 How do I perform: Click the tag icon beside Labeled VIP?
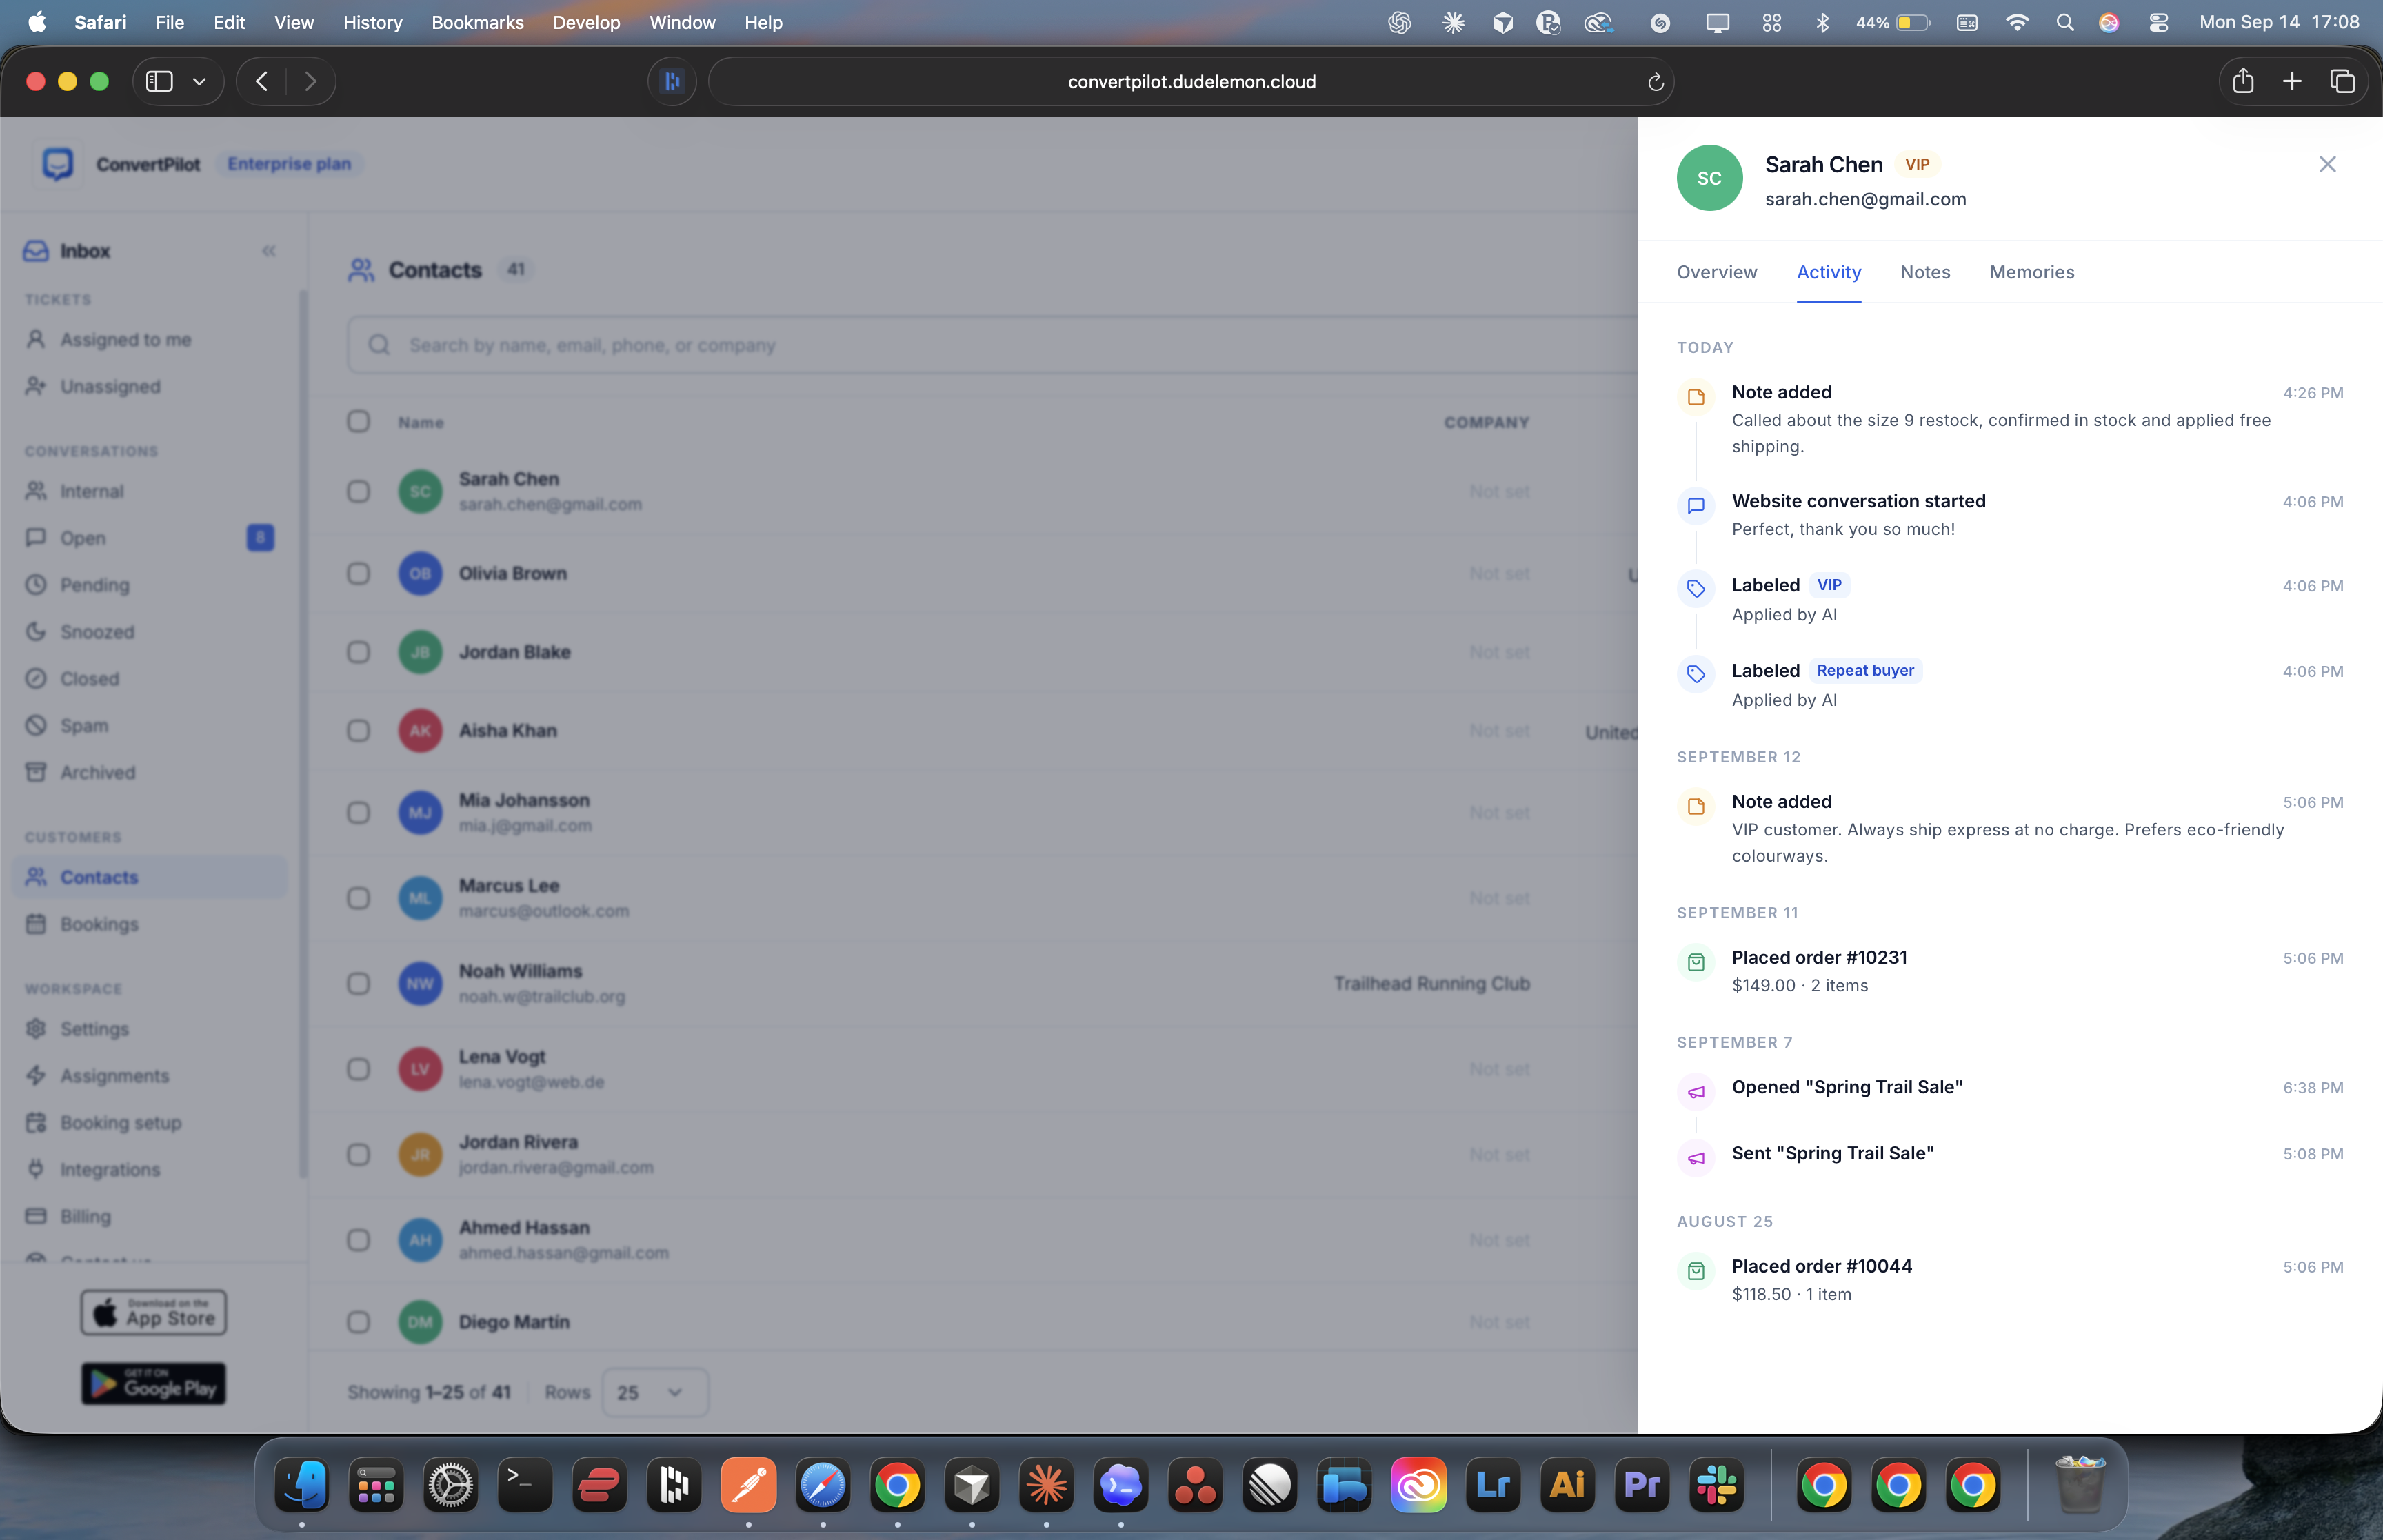1695,589
